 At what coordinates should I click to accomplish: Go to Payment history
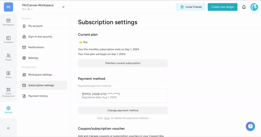click(x=38, y=96)
